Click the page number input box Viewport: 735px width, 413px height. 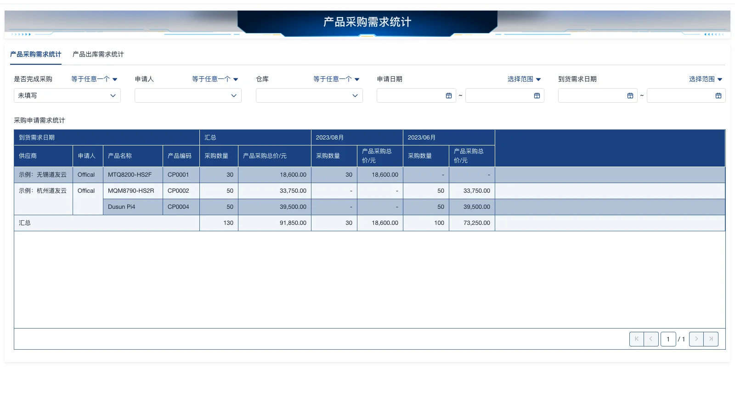(x=668, y=339)
